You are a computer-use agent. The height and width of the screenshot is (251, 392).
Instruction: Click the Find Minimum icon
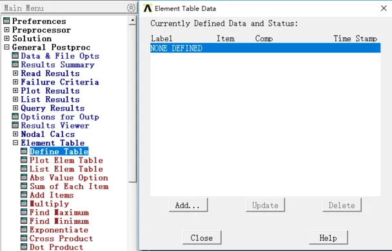(24, 221)
